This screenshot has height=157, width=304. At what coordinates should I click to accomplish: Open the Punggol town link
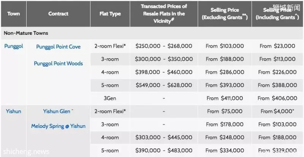[14, 46]
